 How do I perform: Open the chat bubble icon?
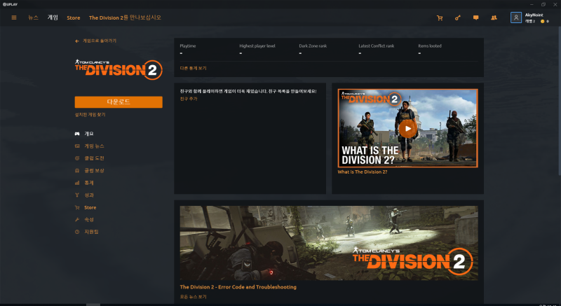476,18
